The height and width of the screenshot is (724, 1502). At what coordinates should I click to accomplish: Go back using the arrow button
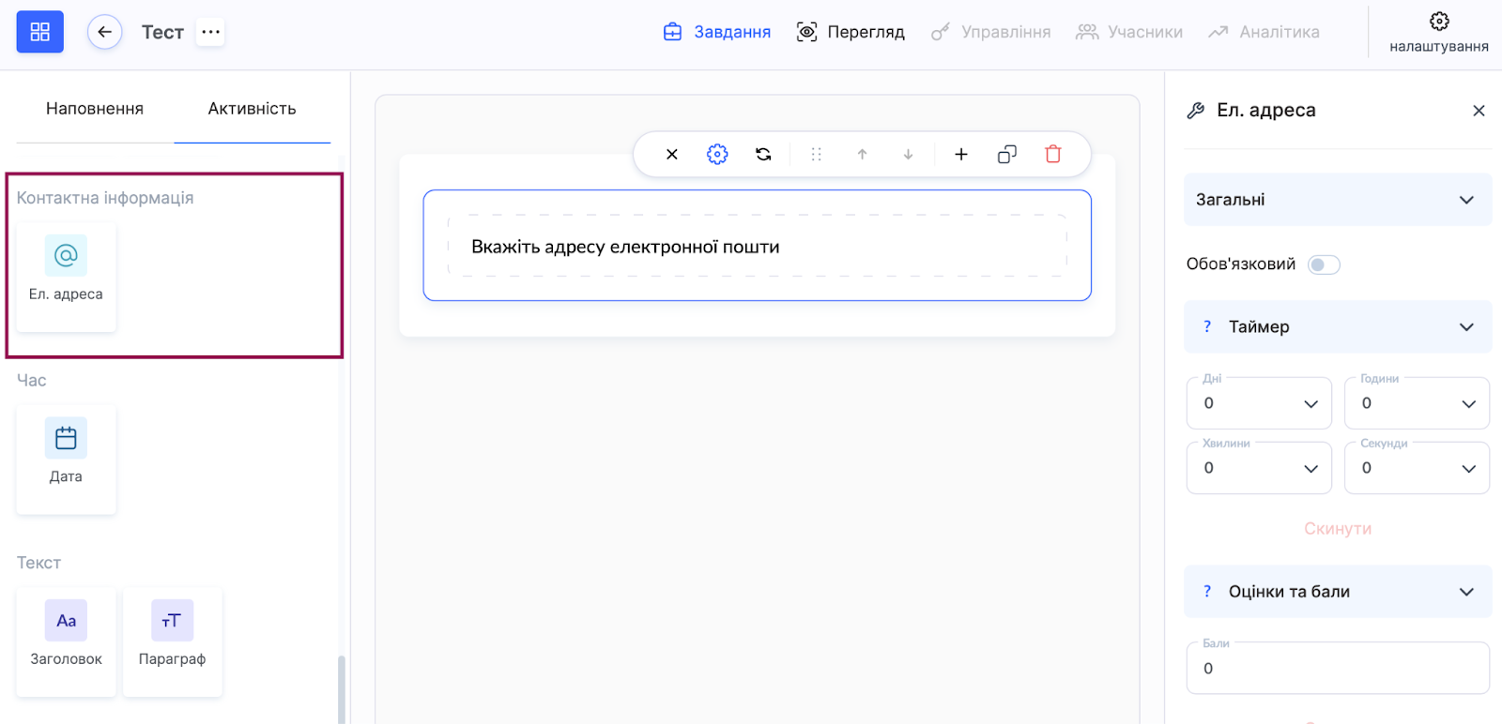(104, 32)
